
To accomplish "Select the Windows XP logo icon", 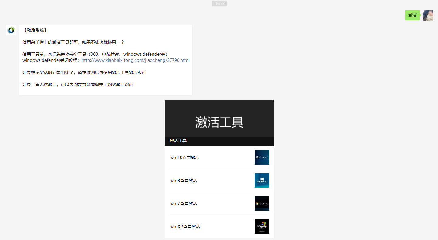I will tap(262, 226).
